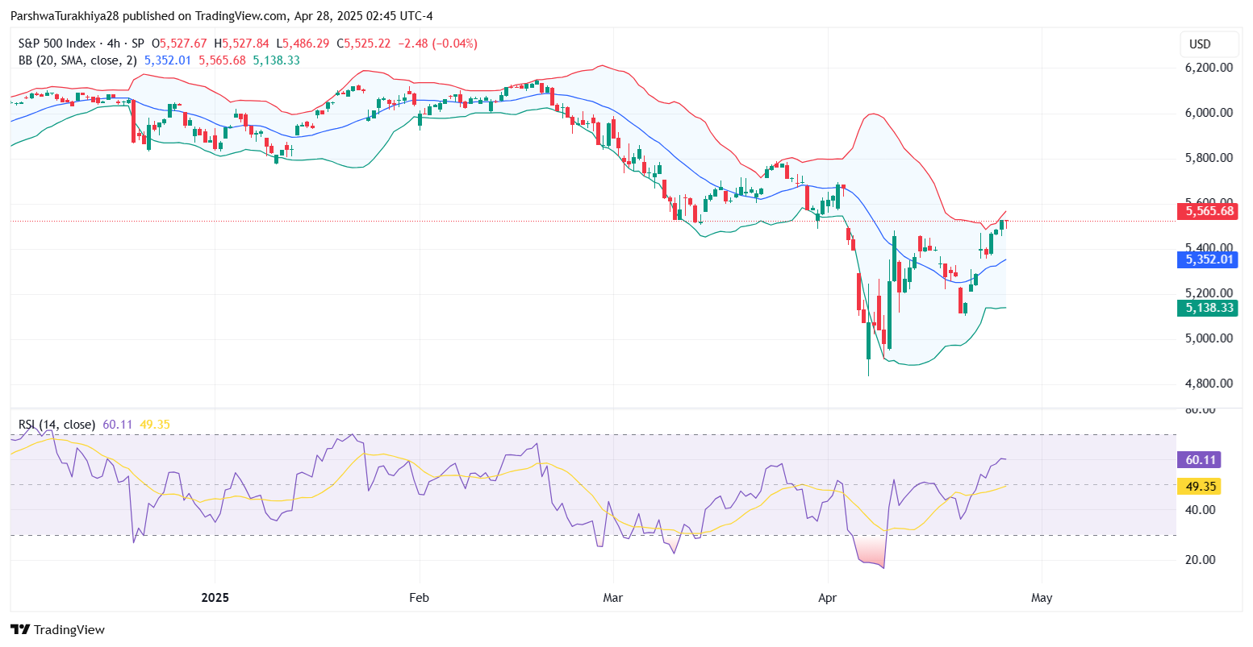The height and width of the screenshot is (647, 1253).
Task: Click the Apr time axis label
Action: point(828,598)
